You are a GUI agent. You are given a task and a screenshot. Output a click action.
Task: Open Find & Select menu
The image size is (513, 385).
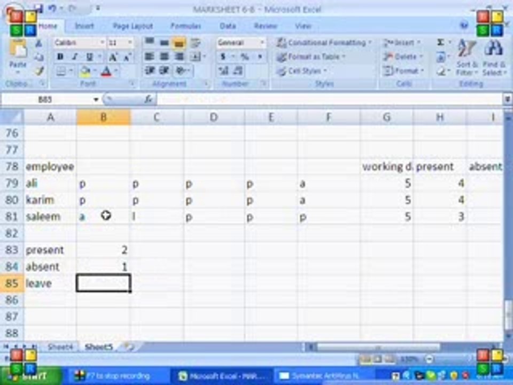[494, 58]
